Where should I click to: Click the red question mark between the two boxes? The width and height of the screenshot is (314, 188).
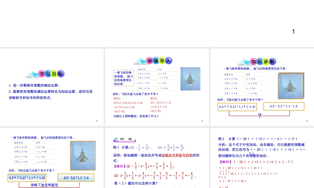point(259,115)
